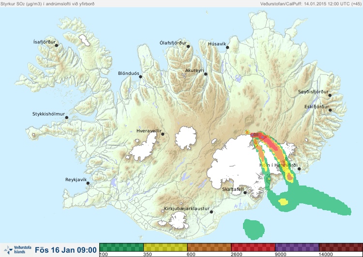Click the Ólafsfjörður label

click(173, 43)
